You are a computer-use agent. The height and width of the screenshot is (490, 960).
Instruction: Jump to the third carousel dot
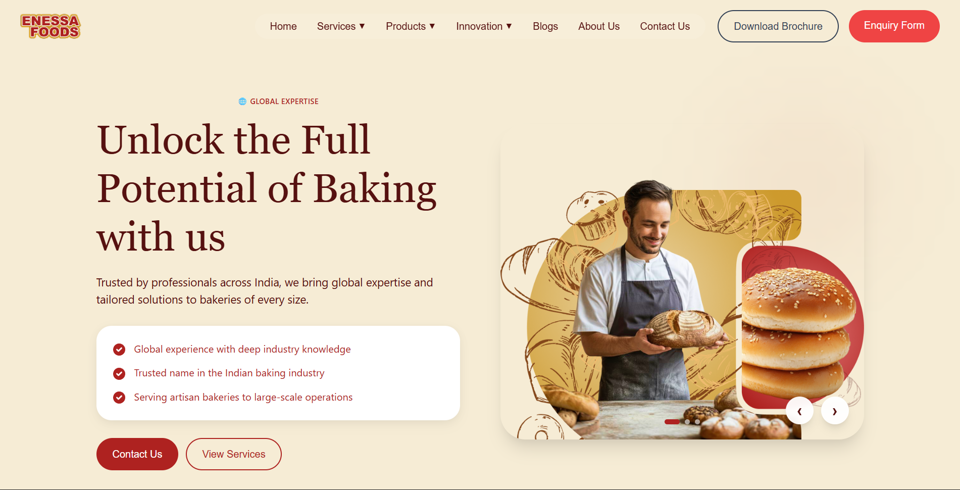[x=697, y=422]
